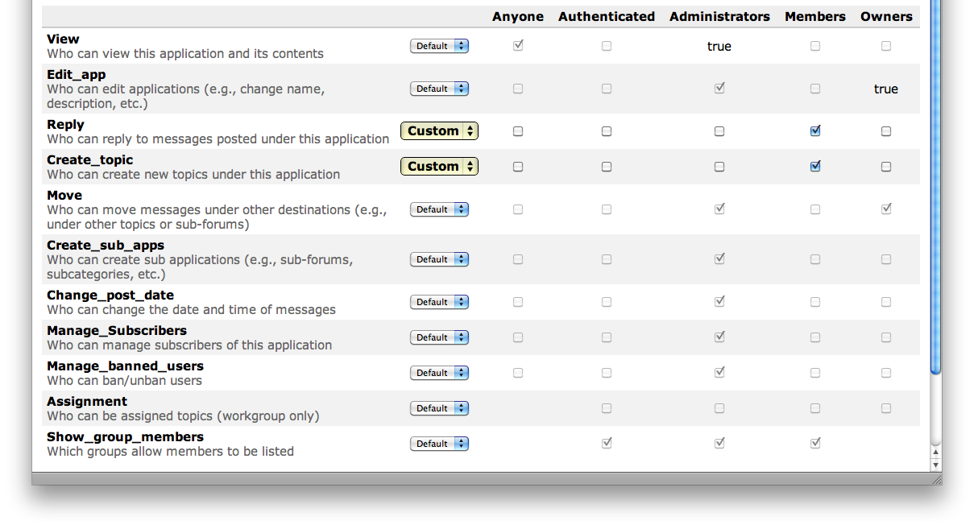This screenshot has height=529, width=974.
Task: Toggle Authenticated checkbox for Show_group_members
Action: pyautogui.click(x=607, y=443)
